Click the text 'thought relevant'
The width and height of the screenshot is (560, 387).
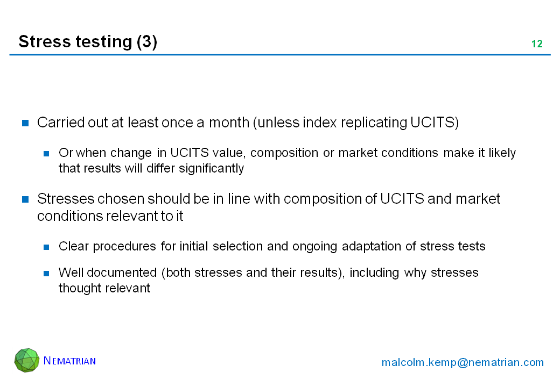(x=104, y=288)
